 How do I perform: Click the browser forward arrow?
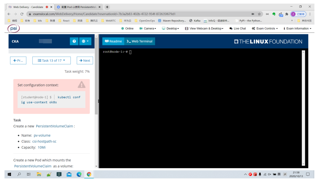tap(15, 14)
